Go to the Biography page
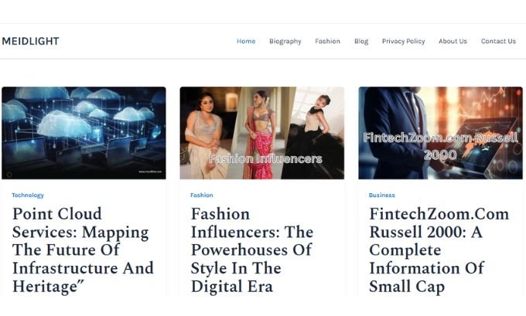This screenshot has width=526, height=316. 285,41
